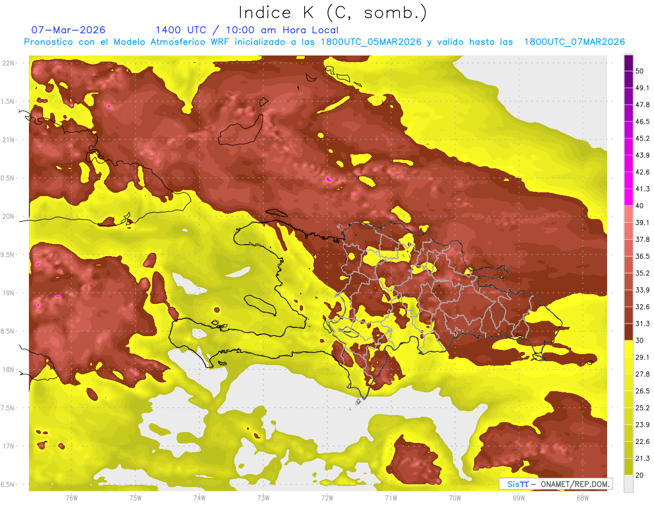Image resolution: width=654 pixels, height=505 pixels.
Task: Pick the bright yellow swatch between 29.1 and 30
Action: pos(628,349)
